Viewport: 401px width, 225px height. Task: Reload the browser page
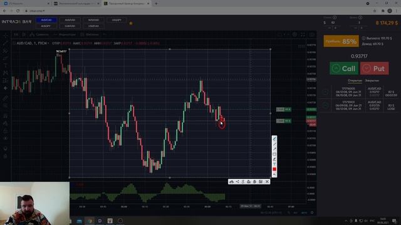18,11
